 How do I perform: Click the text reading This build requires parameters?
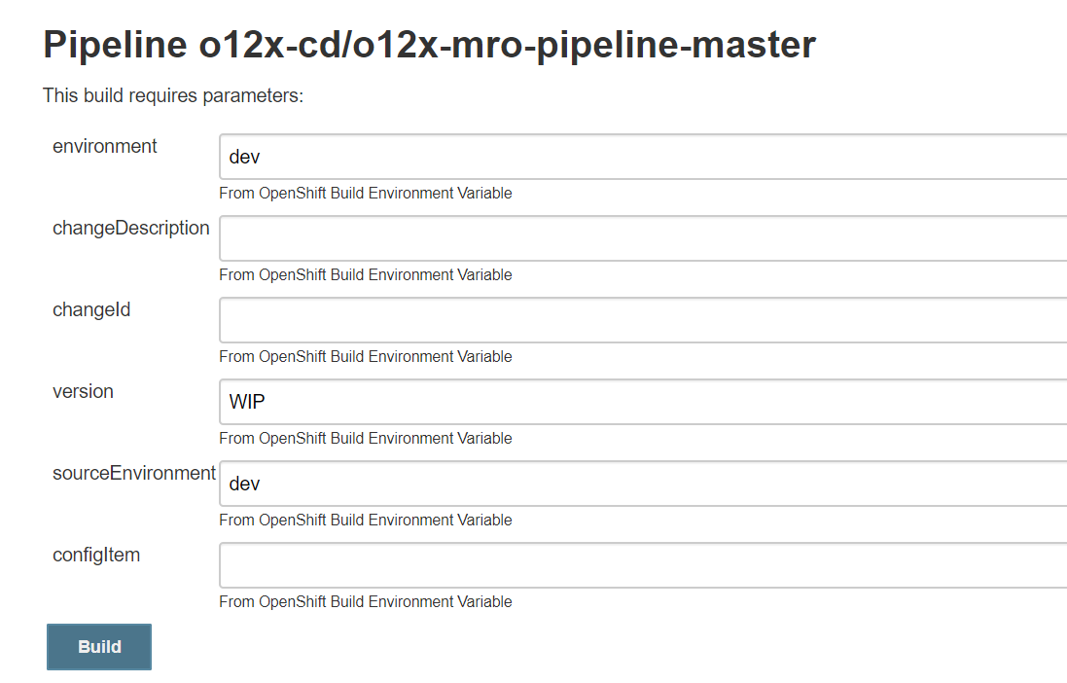coord(171,95)
